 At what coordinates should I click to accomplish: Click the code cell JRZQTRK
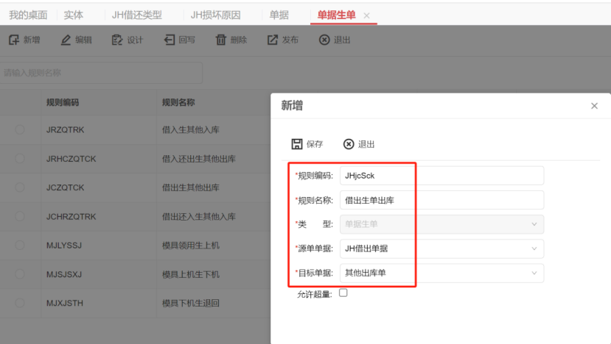pos(65,130)
